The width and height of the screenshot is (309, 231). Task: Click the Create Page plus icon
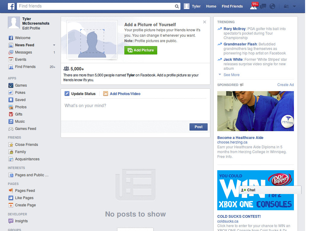click(x=11, y=205)
